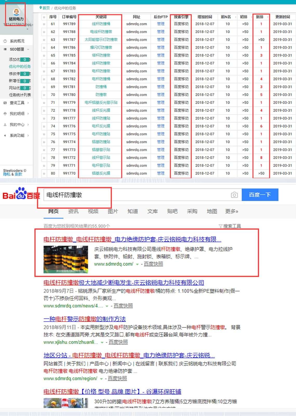Click the camera image-search icon in Baidu search box

pos(234,195)
